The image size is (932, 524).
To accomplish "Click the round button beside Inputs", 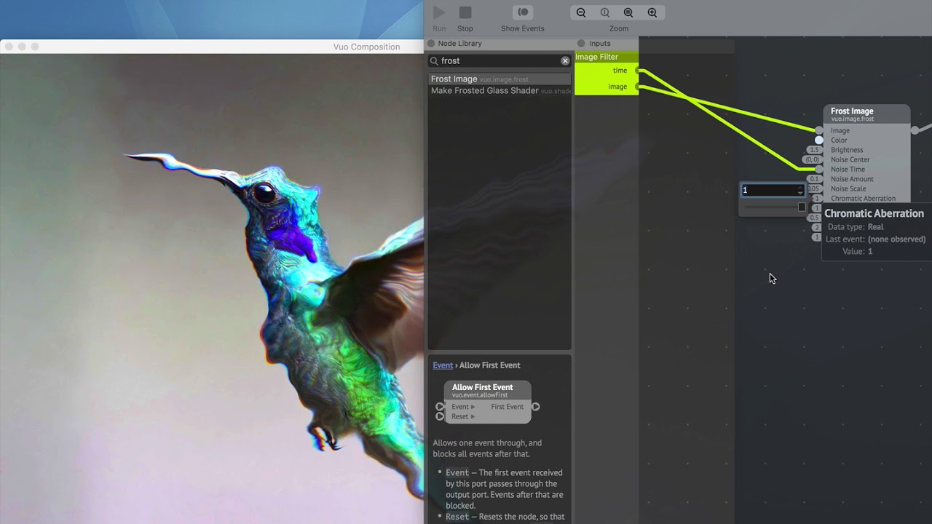I will pyautogui.click(x=581, y=44).
